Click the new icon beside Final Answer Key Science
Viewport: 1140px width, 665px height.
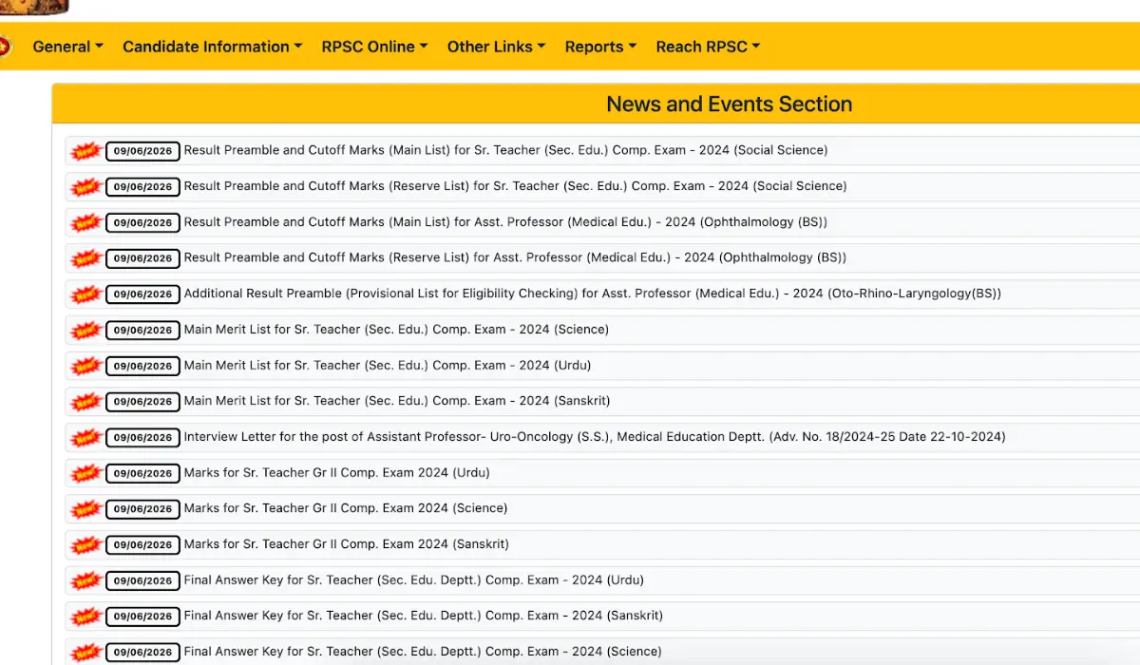[86, 653]
